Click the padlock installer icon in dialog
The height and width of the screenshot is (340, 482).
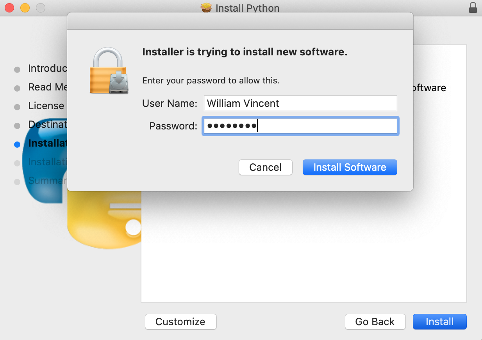(109, 71)
